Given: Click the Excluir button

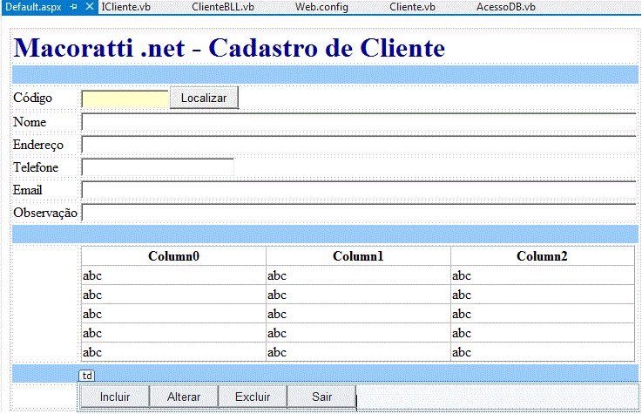Looking at the screenshot, I should 253,397.
